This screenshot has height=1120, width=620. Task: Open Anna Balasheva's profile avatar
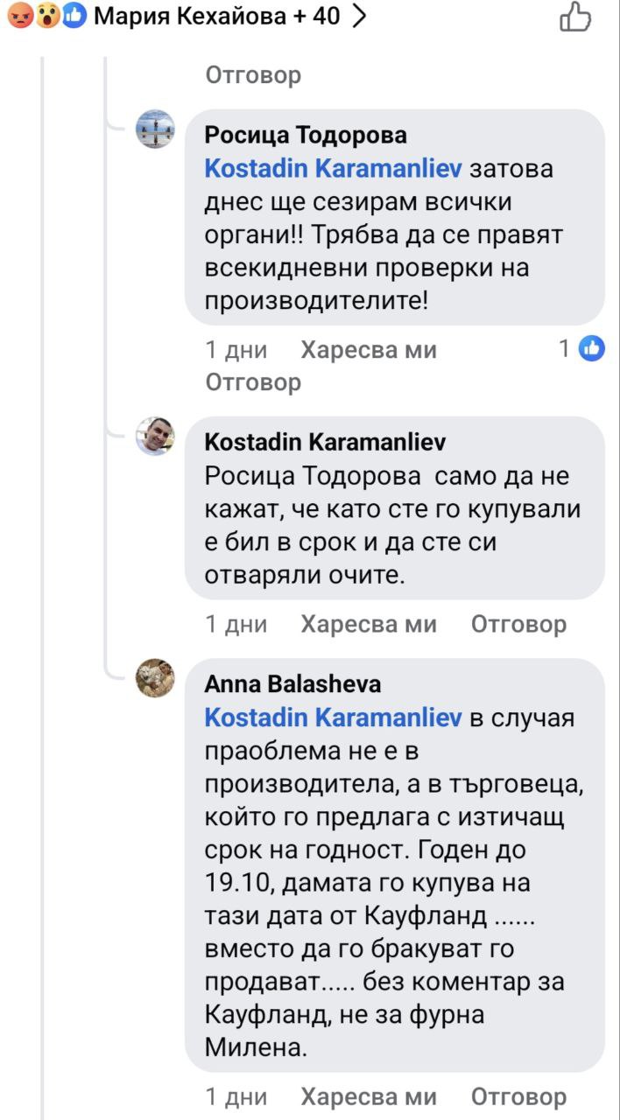click(x=156, y=677)
